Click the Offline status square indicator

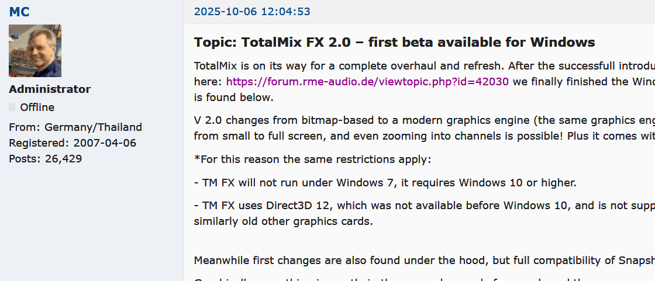(x=12, y=107)
